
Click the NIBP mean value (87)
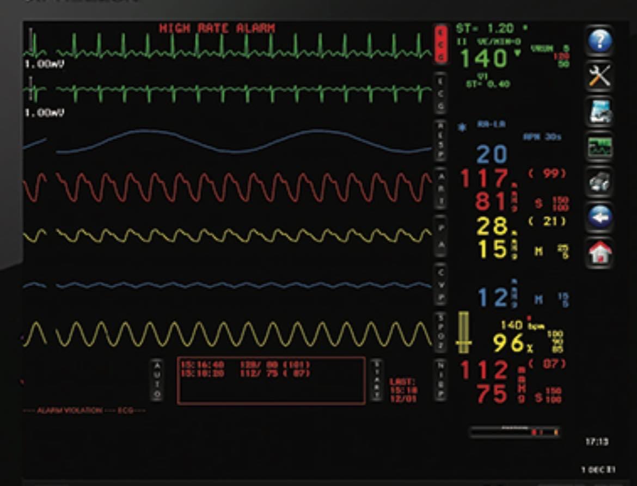pyautogui.click(x=547, y=364)
